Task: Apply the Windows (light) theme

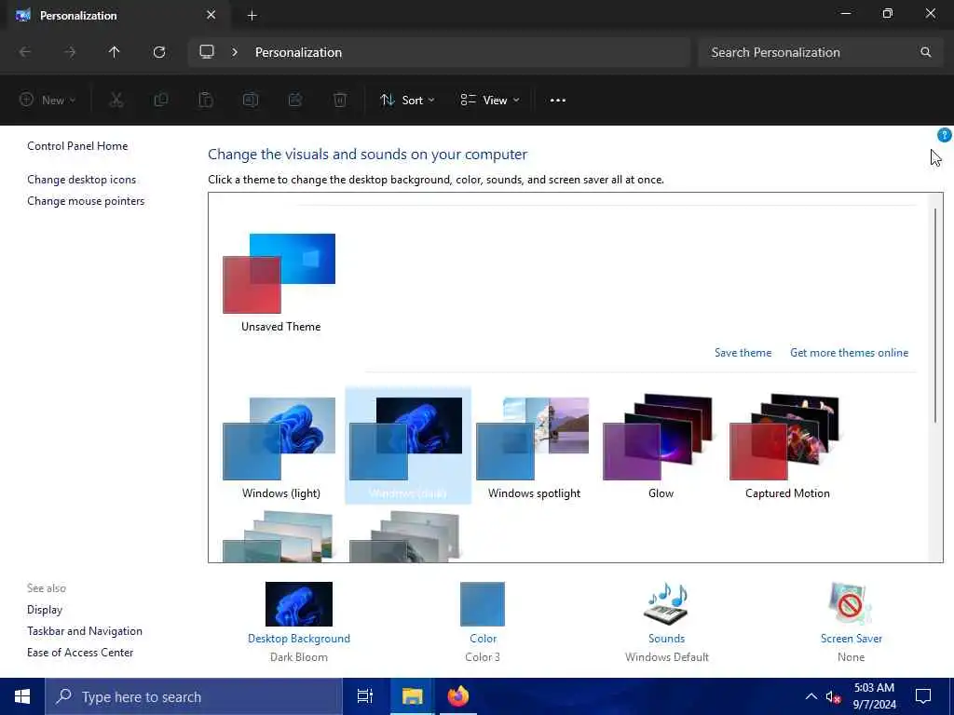Action: click(280, 447)
